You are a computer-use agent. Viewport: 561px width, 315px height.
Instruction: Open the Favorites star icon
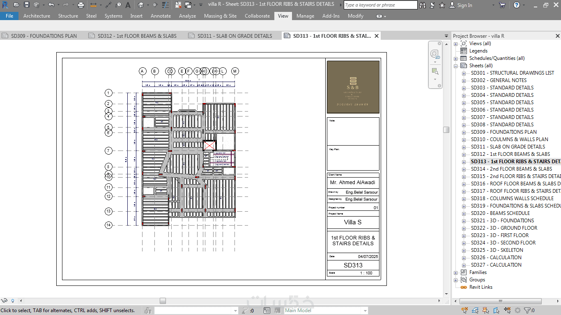(x=442, y=5)
